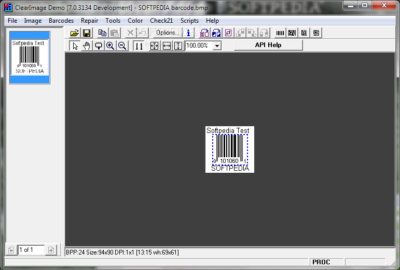Open the File menu
The width and height of the screenshot is (400, 270).
12,21
